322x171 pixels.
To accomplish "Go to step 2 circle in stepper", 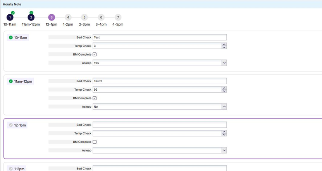I will click(x=31, y=17).
